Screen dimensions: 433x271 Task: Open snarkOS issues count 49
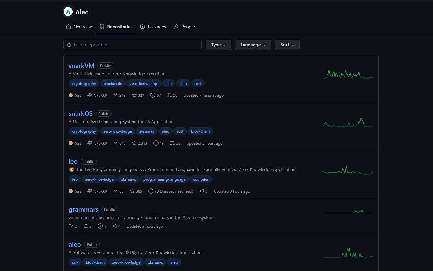[x=159, y=143]
